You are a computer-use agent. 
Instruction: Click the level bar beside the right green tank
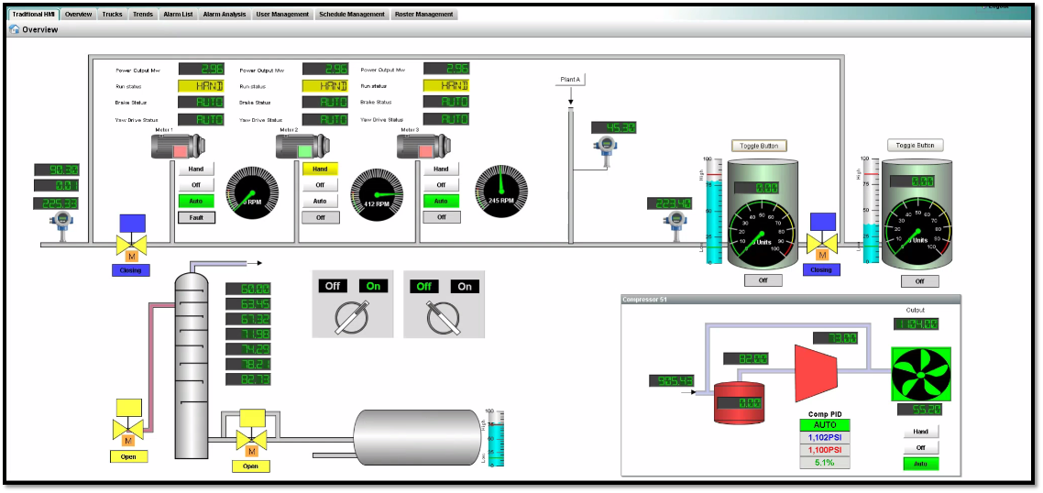(870, 211)
